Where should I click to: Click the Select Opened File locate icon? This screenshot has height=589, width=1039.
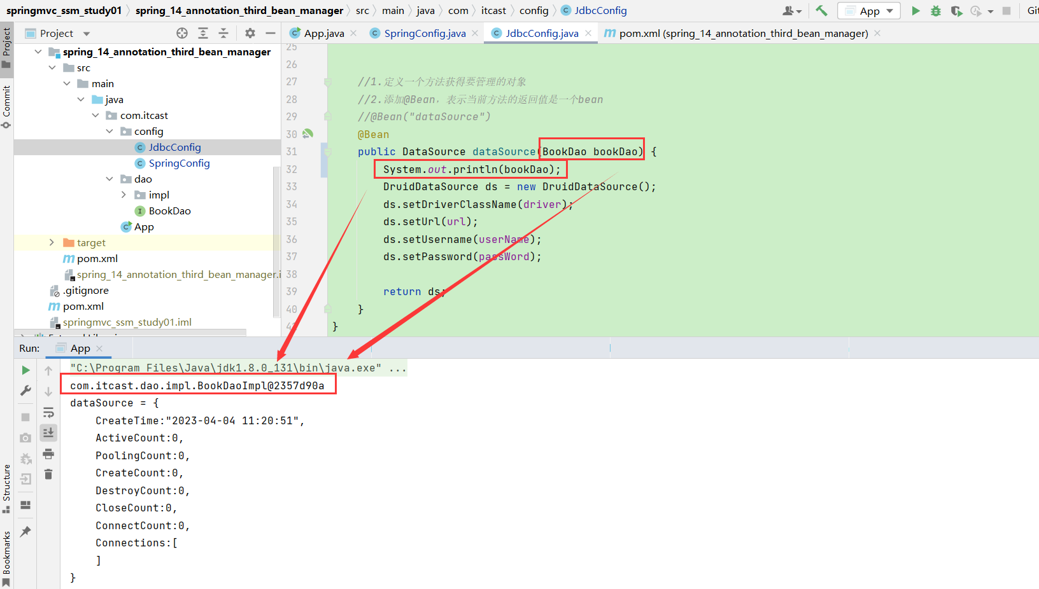click(182, 33)
